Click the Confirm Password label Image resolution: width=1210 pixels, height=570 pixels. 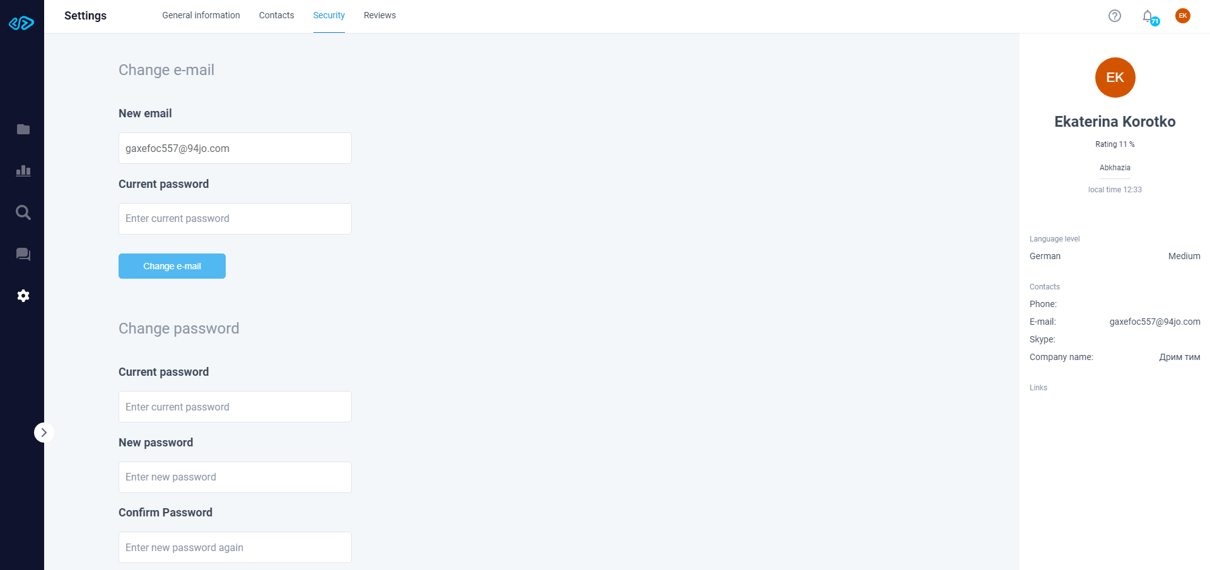click(165, 513)
